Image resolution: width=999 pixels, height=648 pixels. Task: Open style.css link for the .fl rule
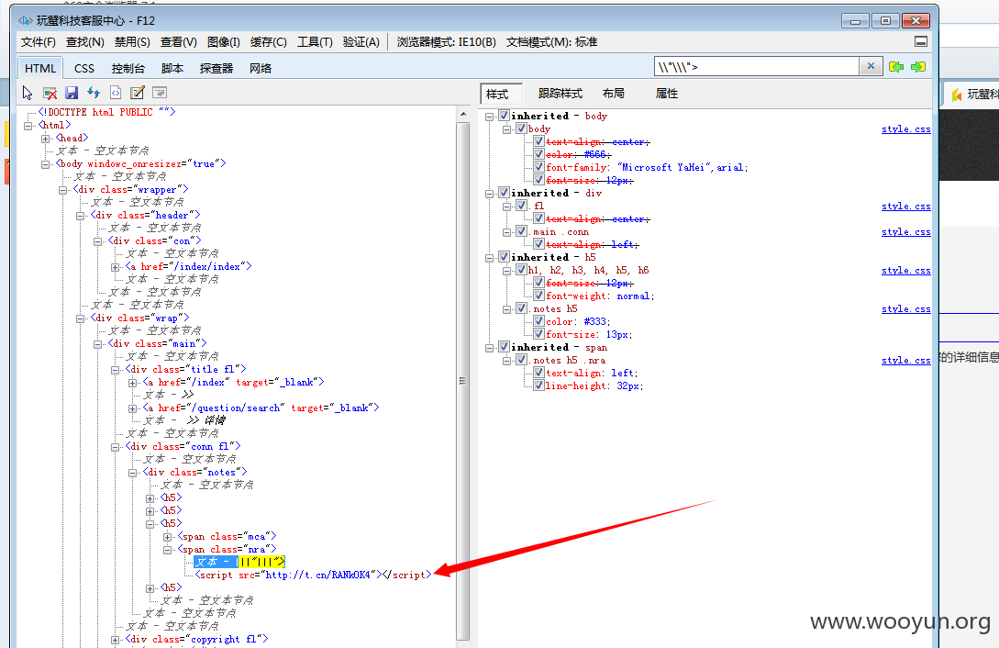point(906,206)
